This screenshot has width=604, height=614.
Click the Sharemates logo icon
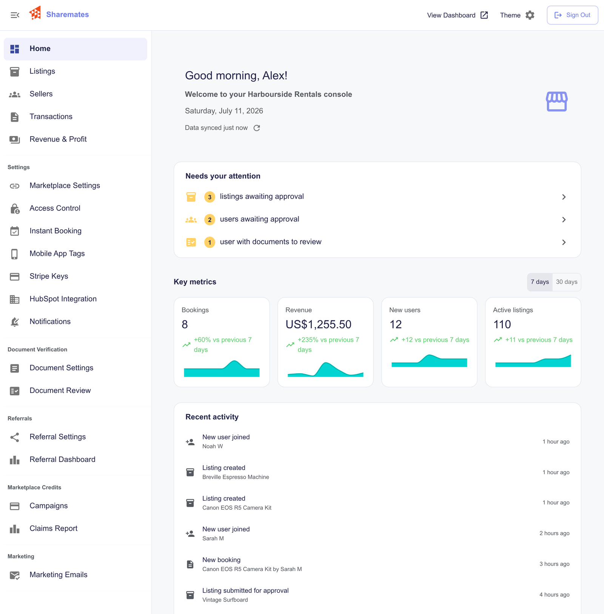[x=35, y=13]
